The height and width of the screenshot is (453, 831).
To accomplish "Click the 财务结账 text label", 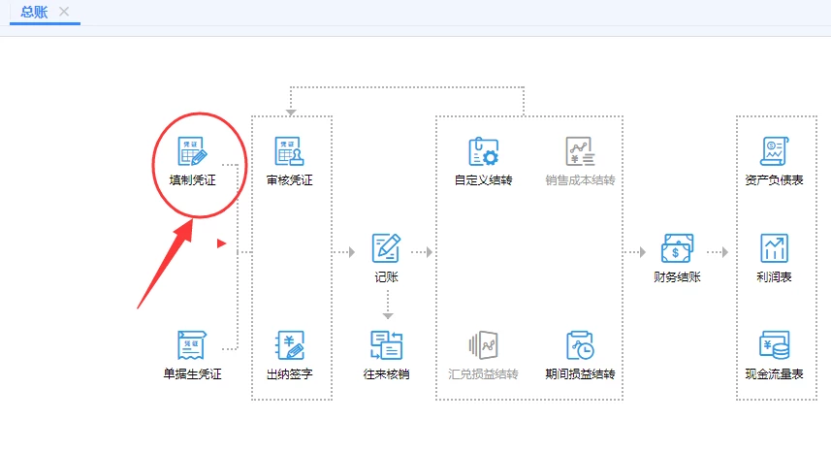I will pos(677,277).
